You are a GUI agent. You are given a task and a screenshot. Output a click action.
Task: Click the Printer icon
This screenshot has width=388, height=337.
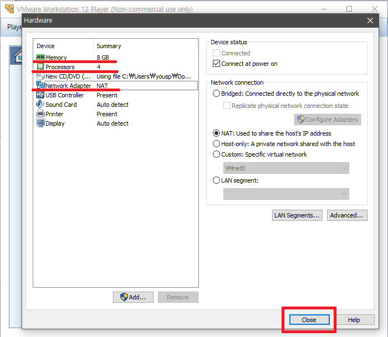tap(40, 114)
